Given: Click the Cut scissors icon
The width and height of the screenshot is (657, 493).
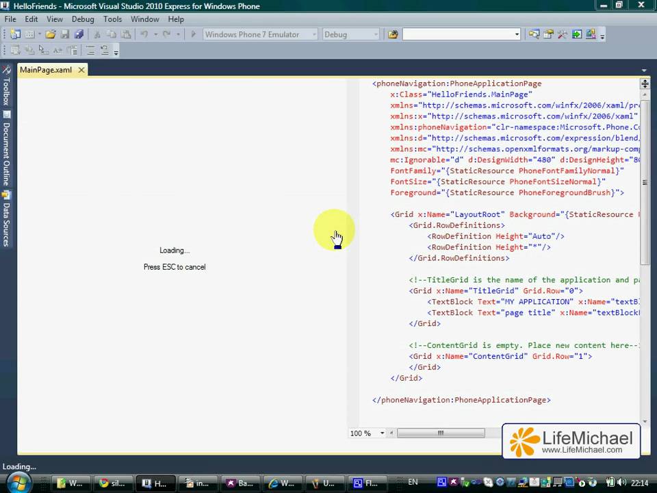Looking at the screenshot, I should coord(96,34).
